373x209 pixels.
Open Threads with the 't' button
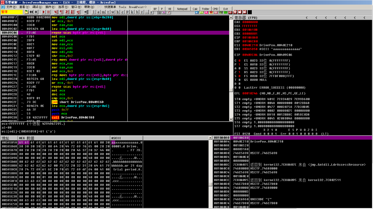tap(108, 13)
